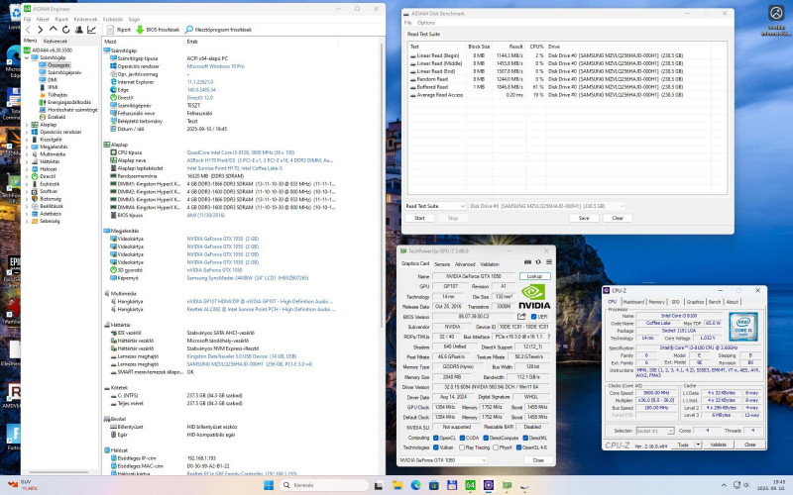Expand the Megjelenítés tree node
793x495 pixels.
pos(27,147)
